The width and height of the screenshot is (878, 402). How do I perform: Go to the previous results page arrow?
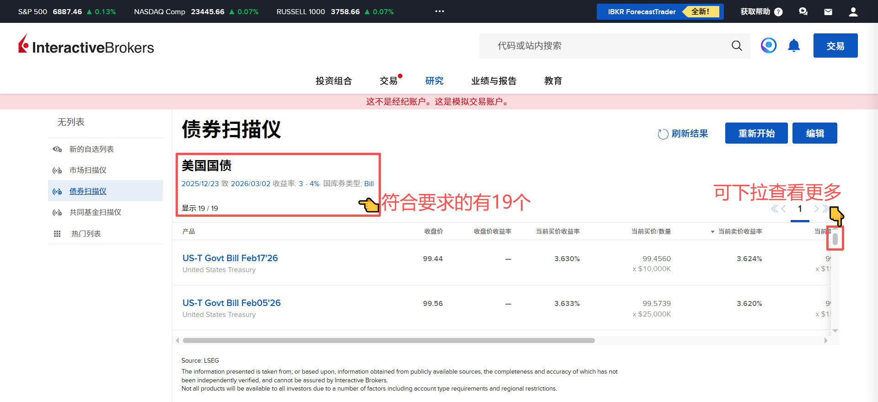(783, 209)
